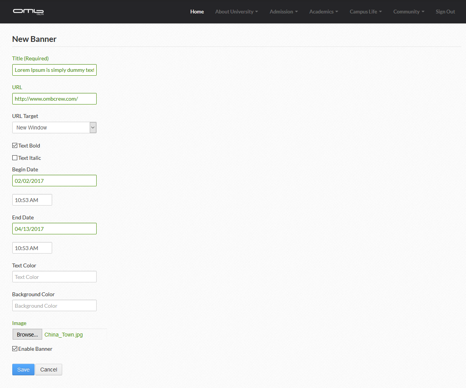The height and width of the screenshot is (388, 466).
Task: Go to the Home page
Action: (x=197, y=12)
